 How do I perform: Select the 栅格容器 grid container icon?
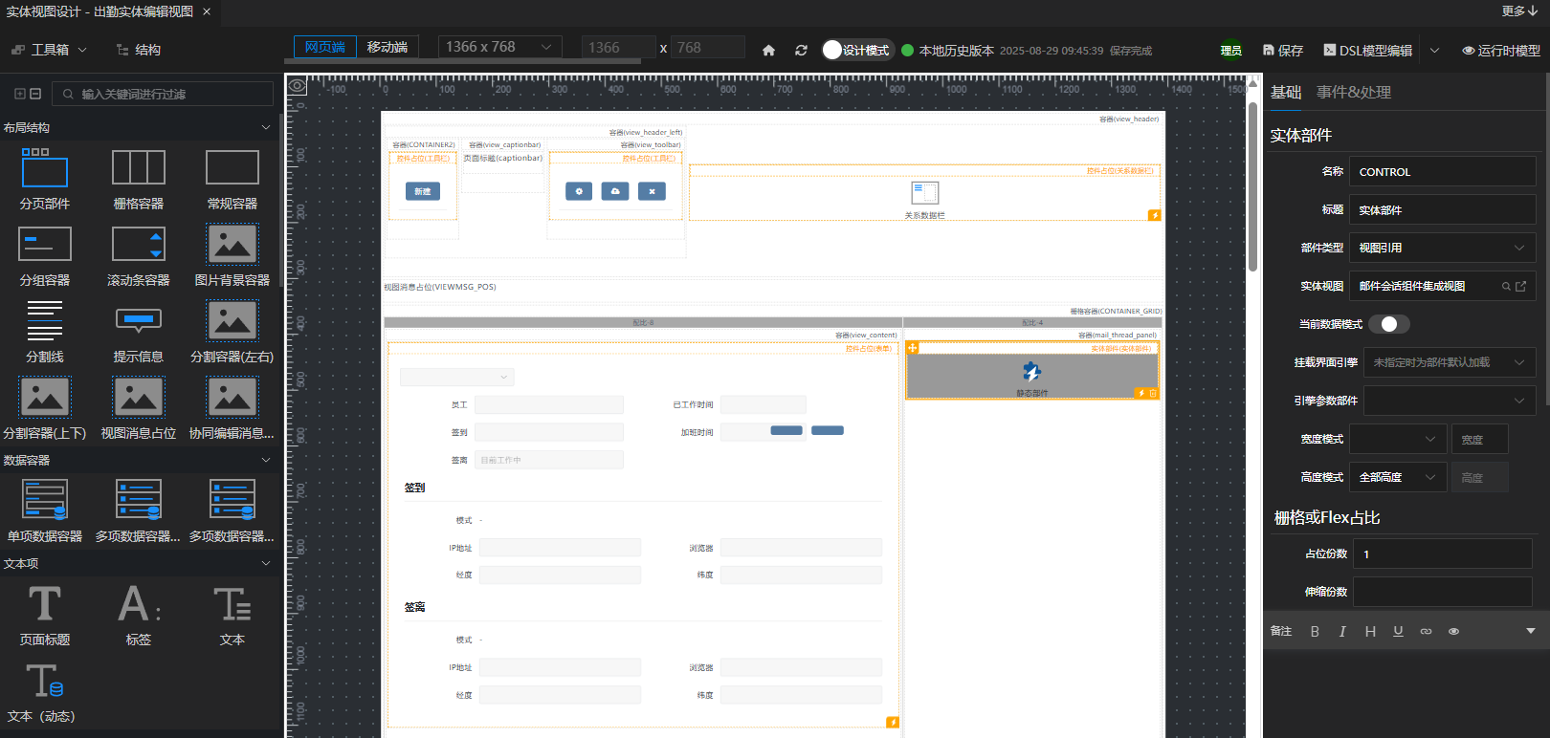pyautogui.click(x=139, y=168)
